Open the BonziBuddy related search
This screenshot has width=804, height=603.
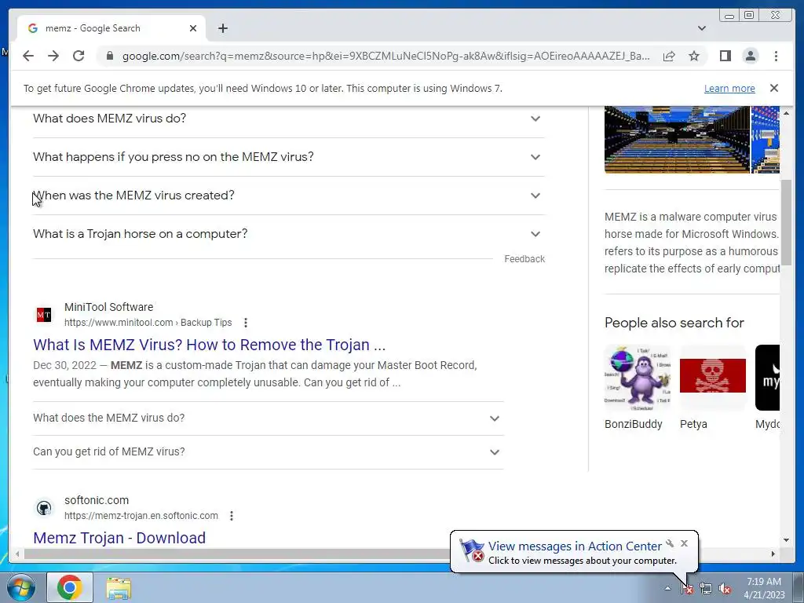(638, 388)
